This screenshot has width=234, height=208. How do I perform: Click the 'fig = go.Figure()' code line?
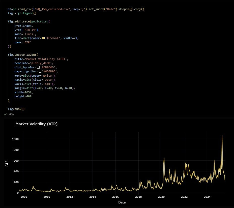click(22, 13)
